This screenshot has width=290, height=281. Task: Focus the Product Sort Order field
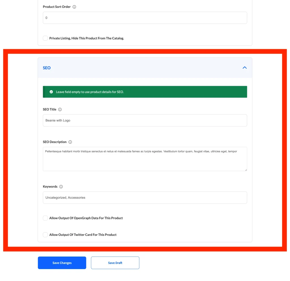click(145, 18)
